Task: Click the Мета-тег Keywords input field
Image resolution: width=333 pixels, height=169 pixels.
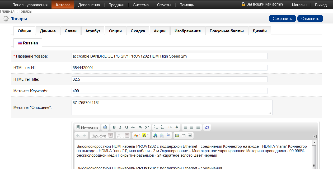Action: point(170,91)
